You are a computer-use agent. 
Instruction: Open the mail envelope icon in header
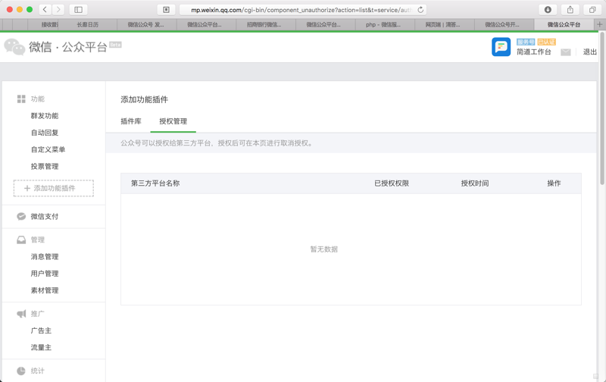[x=565, y=52]
